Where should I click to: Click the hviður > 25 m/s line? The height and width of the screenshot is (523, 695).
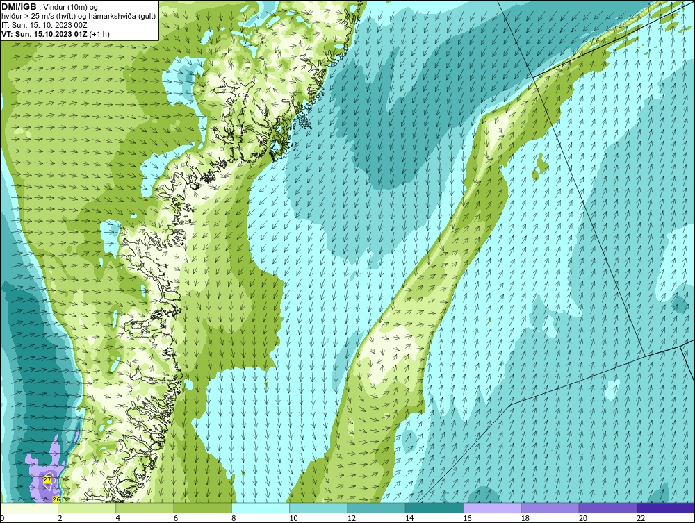(x=79, y=17)
